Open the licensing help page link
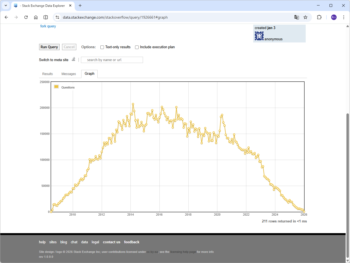350x263 pixels. pyautogui.click(x=183, y=252)
